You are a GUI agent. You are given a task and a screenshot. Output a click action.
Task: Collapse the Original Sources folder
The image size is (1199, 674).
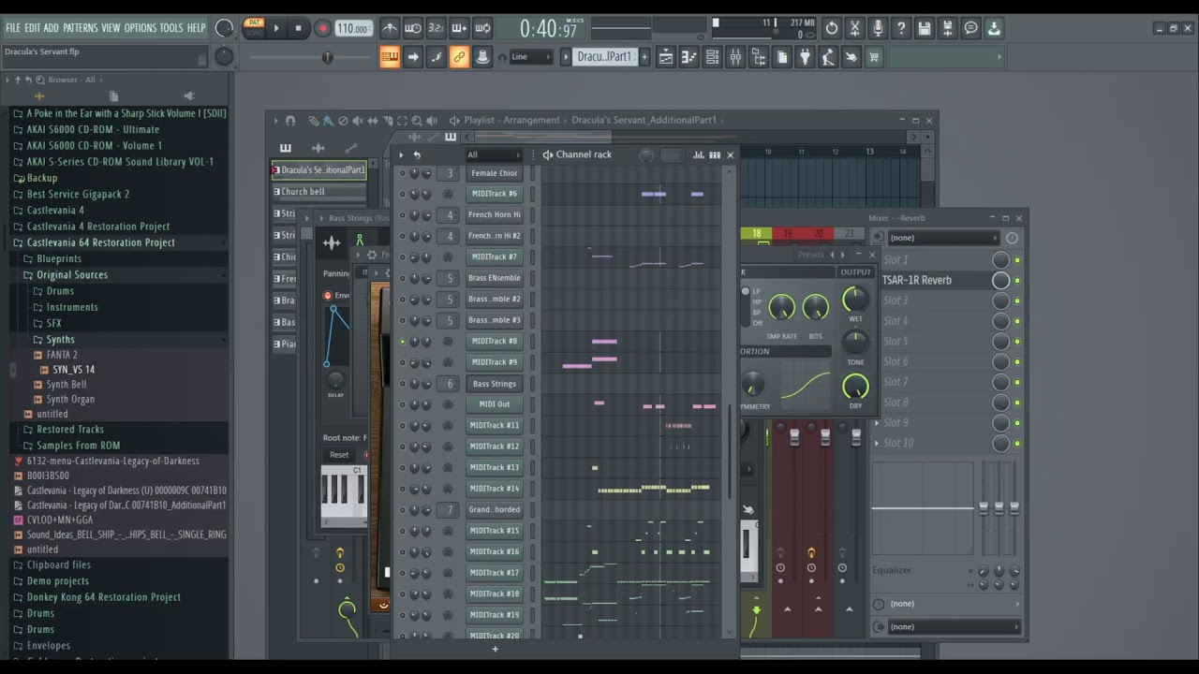[x=72, y=274]
